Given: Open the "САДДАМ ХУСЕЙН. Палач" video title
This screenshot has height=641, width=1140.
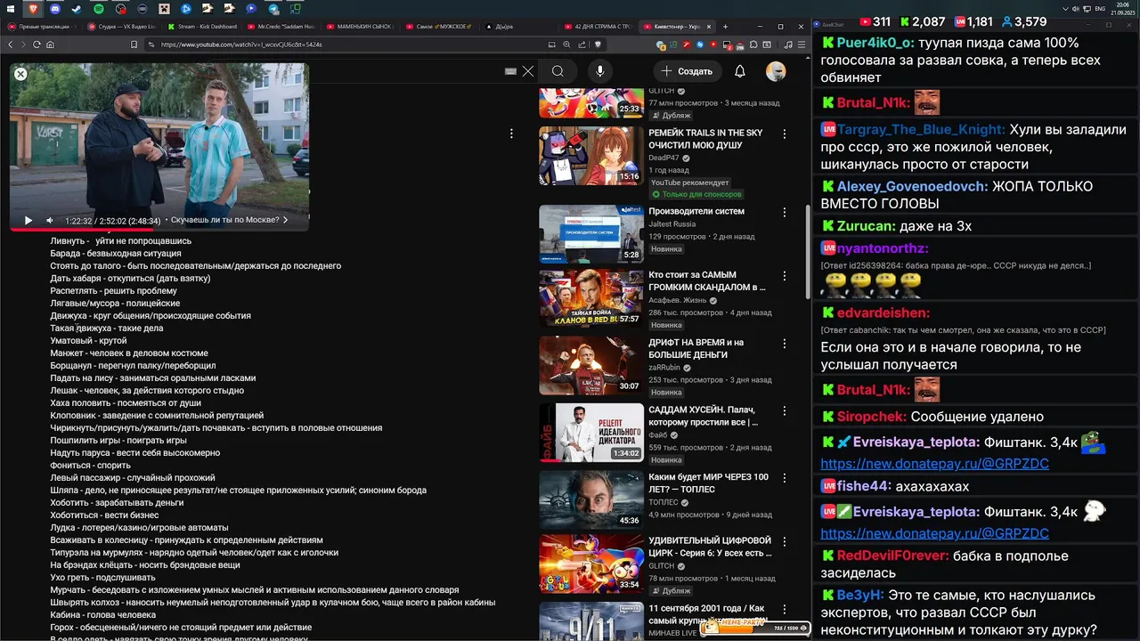Looking at the screenshot, I should click(704, 416).
